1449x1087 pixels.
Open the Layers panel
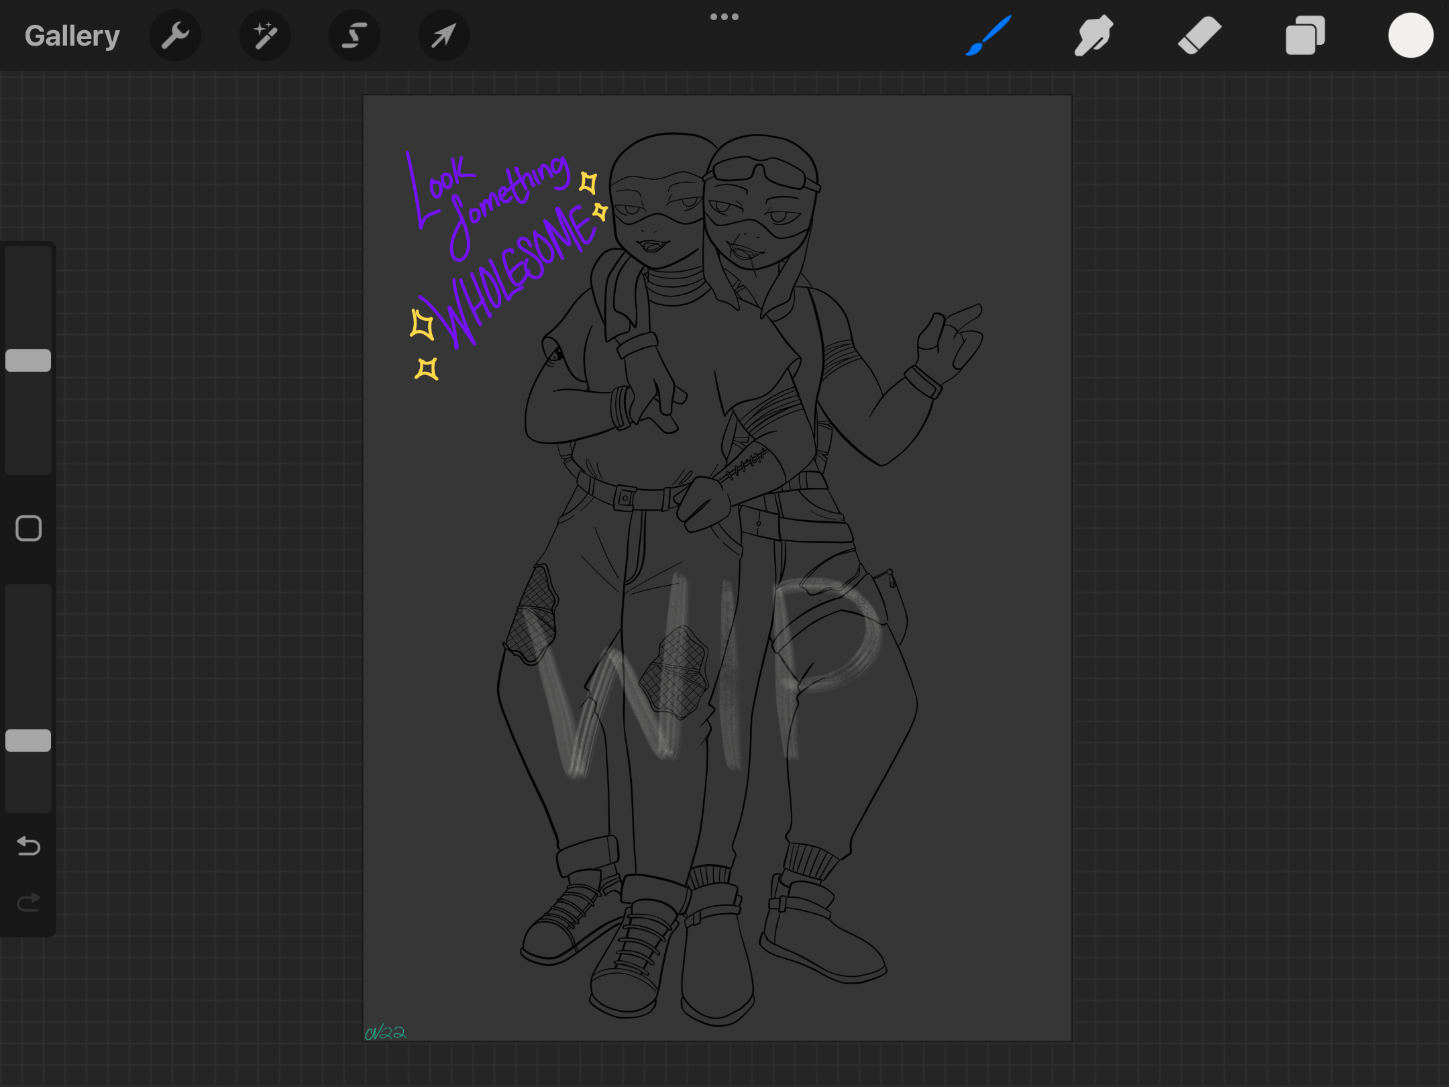1305,36
